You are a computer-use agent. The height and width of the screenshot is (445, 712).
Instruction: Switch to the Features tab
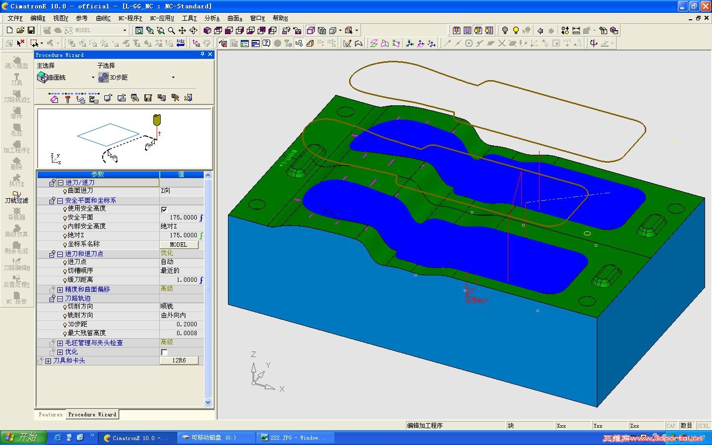[x=50, y=414]
